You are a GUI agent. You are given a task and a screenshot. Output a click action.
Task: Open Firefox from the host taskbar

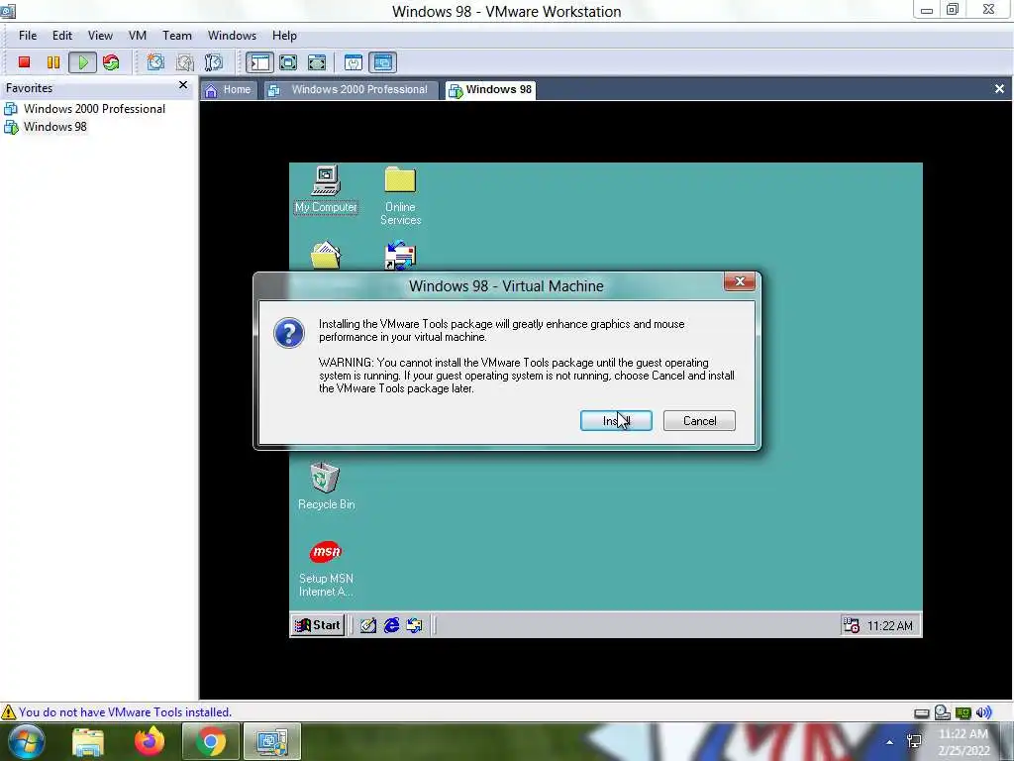pyautogui.click(x=150, y=741)
